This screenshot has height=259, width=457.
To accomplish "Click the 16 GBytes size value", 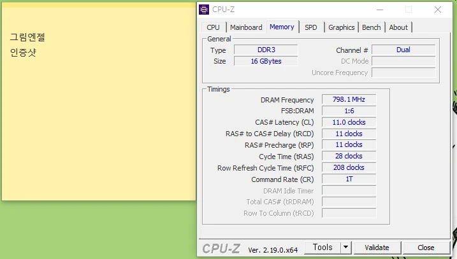I will (266, 61).
